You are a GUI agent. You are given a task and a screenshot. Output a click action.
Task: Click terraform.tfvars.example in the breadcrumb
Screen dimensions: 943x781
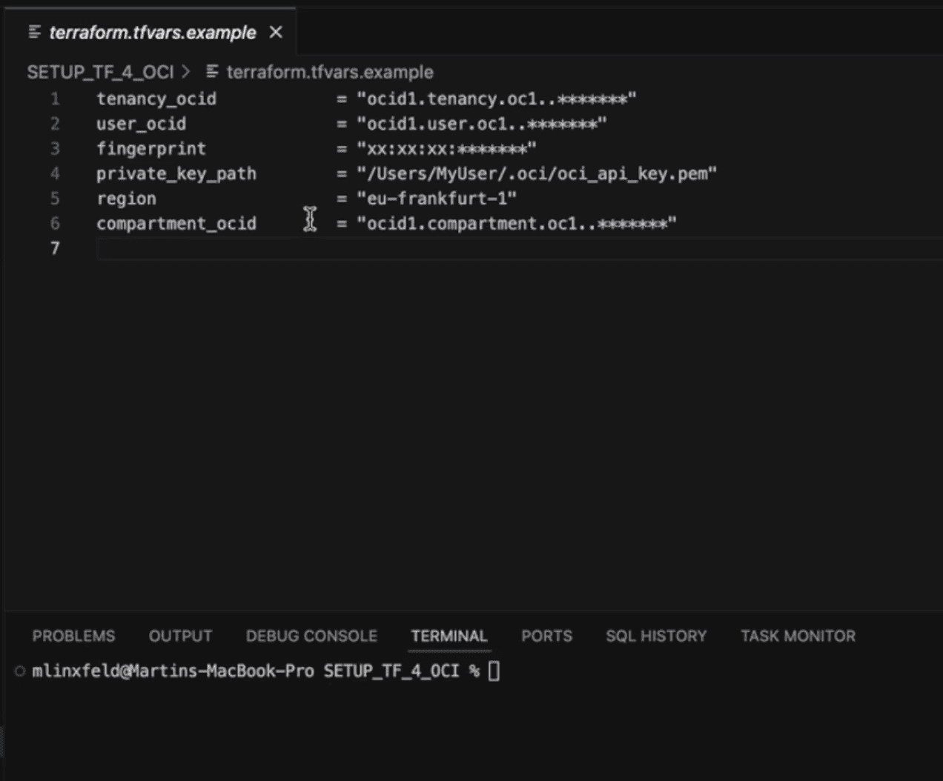coord(330,72)
